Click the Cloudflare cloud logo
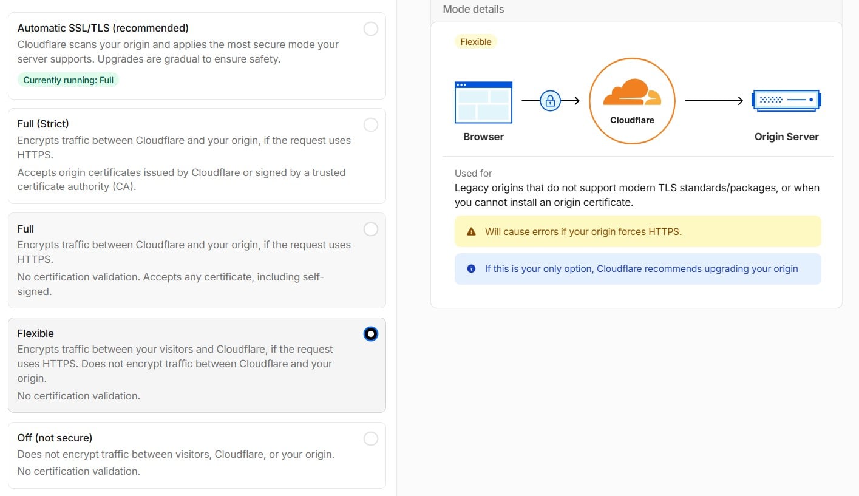 (632, 92)
